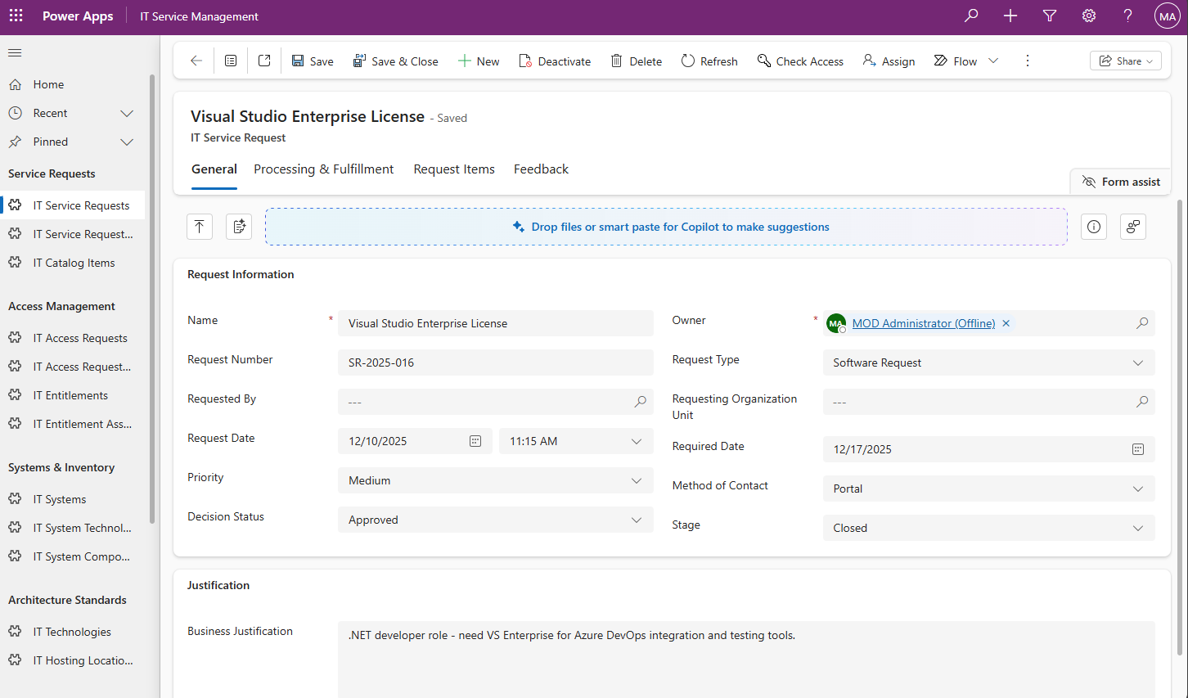The height and width of the screenshot is (698, 1188).
Task: Search Requesting Organization Unit lookup icon
Action: point(1142,402)
